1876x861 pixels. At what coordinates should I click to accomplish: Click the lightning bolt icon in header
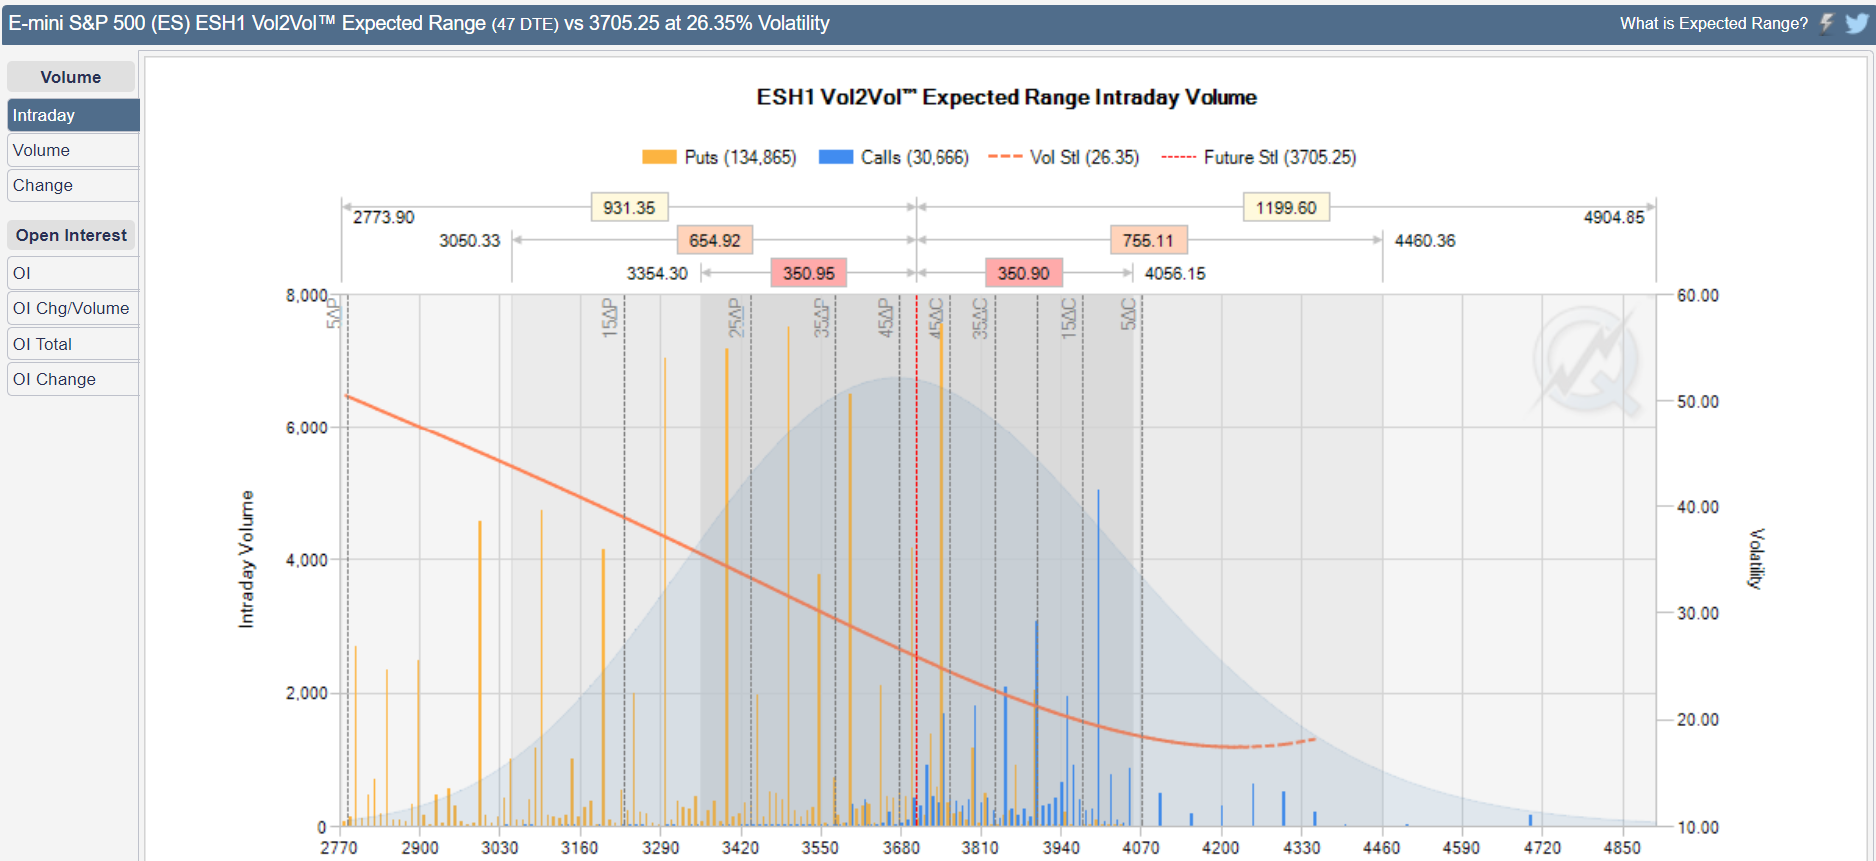coord(1827,23)
